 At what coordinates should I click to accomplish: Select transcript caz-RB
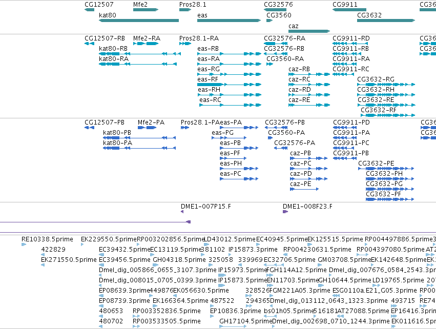click(x=299, y=69)
